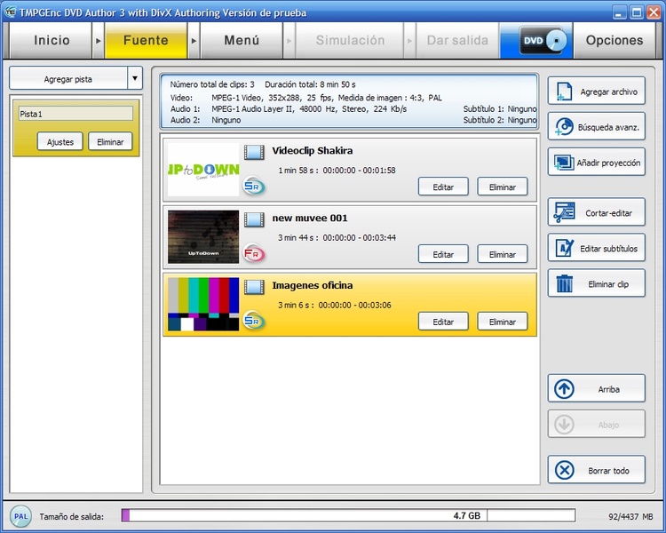Open the Inicio tab
Image resolution: width=666 pixels, height=533 pixels.
(x=51, y=40)
